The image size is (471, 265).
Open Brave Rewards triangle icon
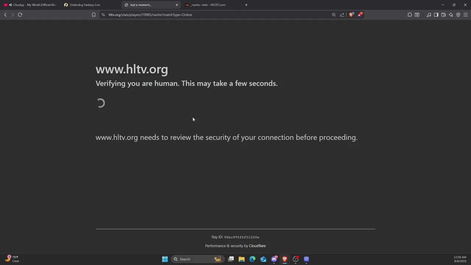tap(360, 15)
